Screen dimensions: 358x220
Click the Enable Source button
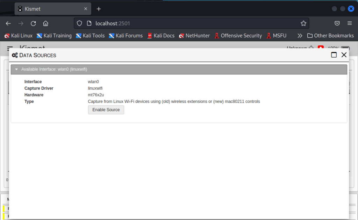(x=106, y=110)
